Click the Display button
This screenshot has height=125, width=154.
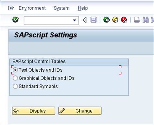(33, 111)
